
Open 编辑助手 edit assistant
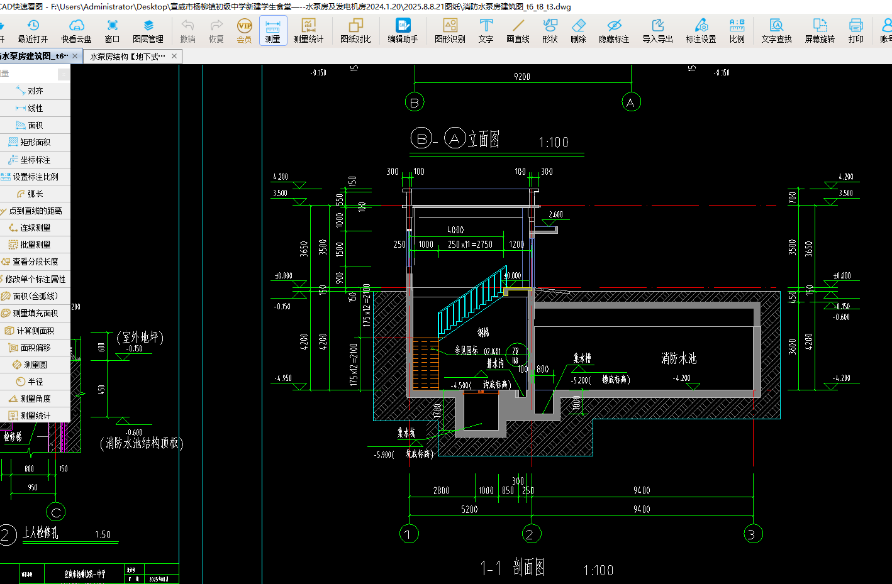pos(403,31)
